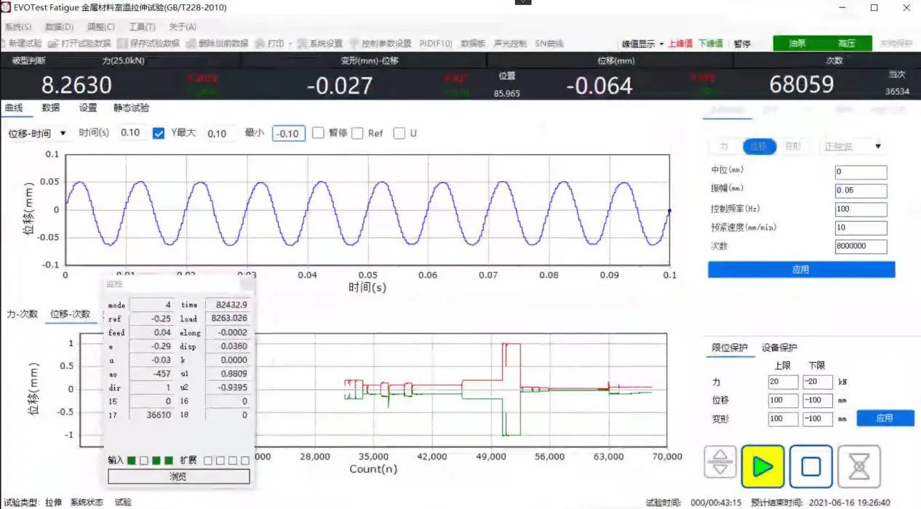Image resolution: width=921 pixels, height=509 pixels.
Task: Open the 工具(T) menu
Action: click(x=143, y=27)
